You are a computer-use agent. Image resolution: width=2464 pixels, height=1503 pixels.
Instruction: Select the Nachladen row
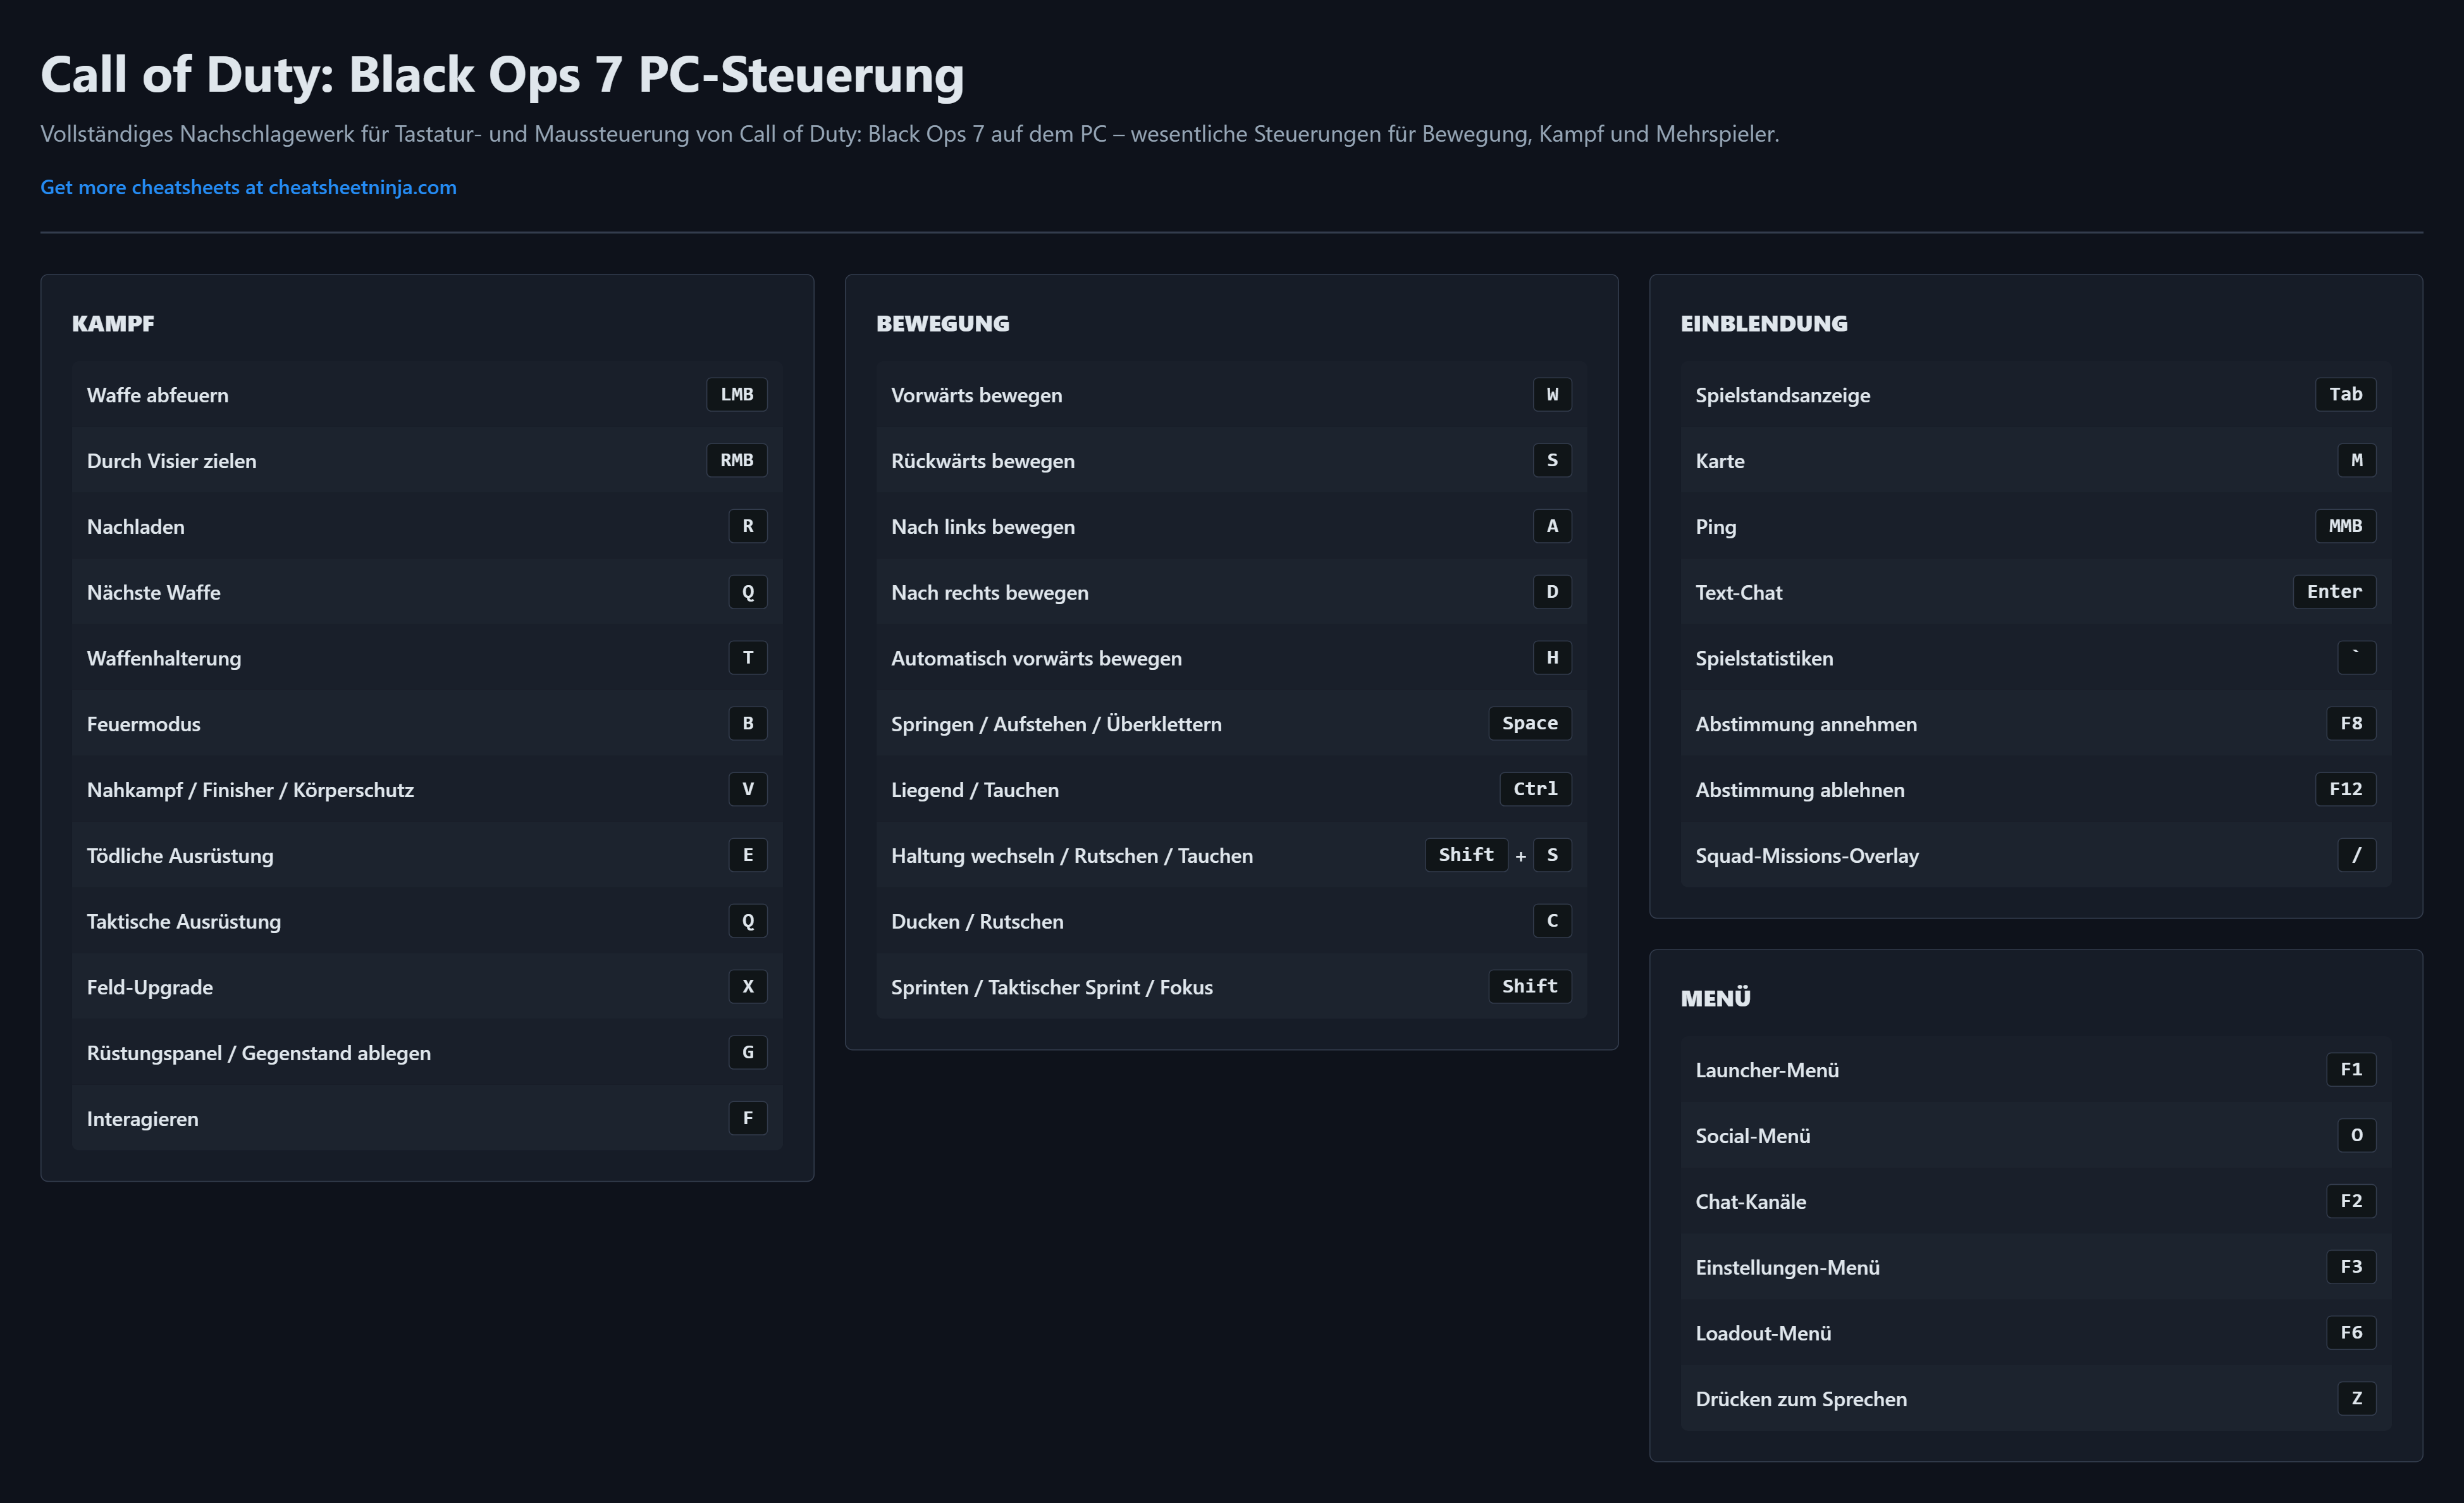coord(426,526)
